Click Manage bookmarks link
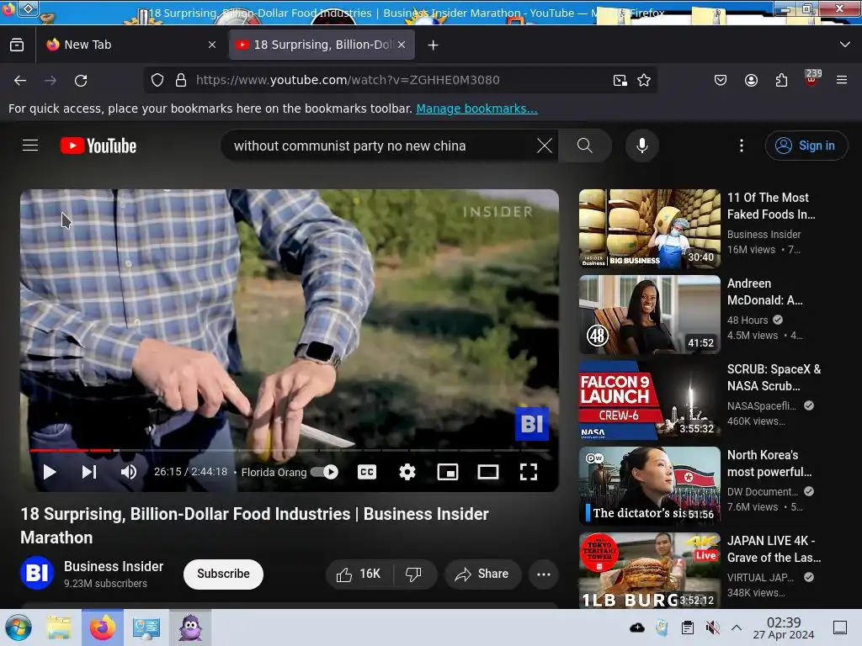The height and width of the screenshot is (646, 862). pos(476,109)
